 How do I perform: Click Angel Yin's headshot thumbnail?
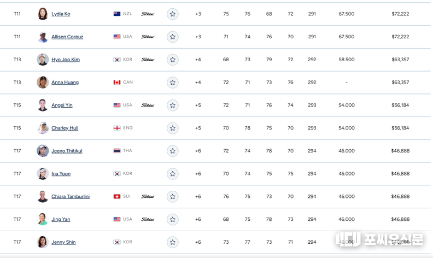(x=43, y=105)
